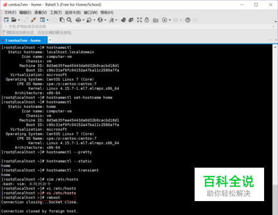Image resolution: width=278 pixels, height=215 pixels.
Task: Close the centos7vm - home tab
Action: click(x=44, y=39)
